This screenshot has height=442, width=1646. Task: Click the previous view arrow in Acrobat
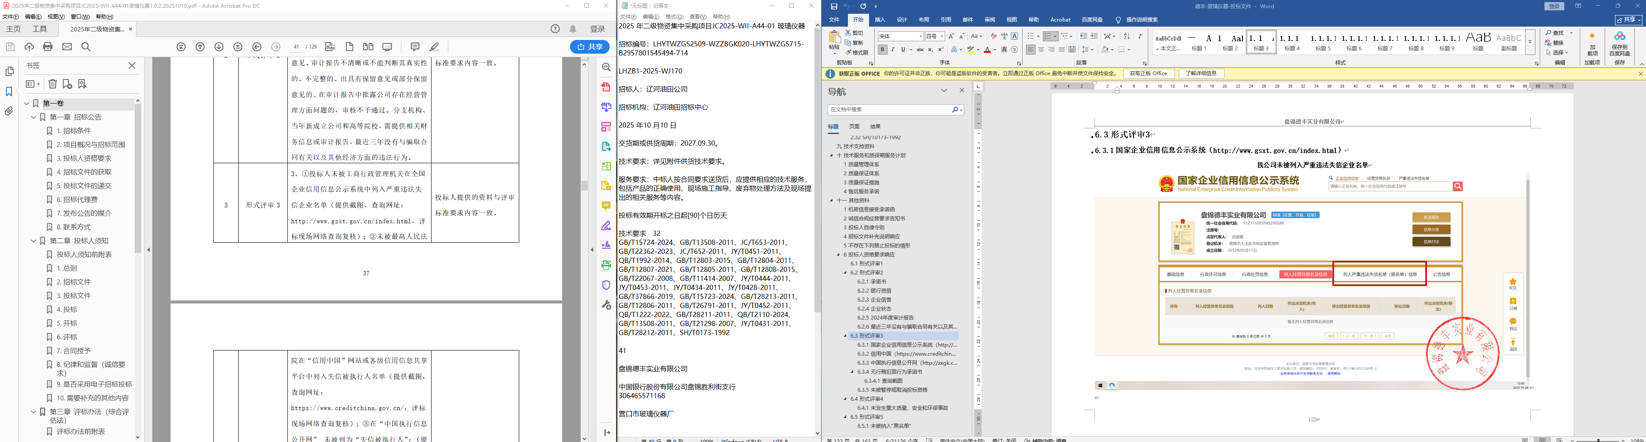(257, 46)
